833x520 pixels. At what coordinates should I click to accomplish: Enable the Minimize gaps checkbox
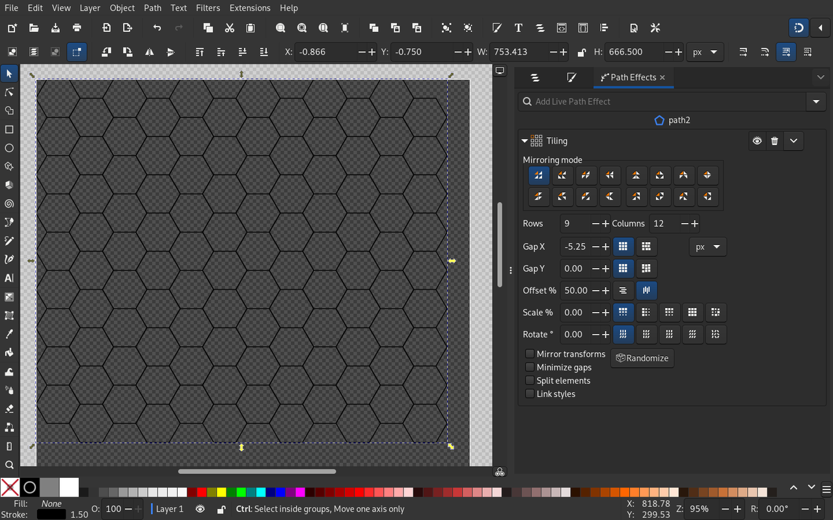click(530, 367)
